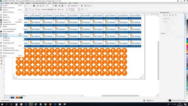
Task: Pick blue swatch in document palette
Action: tap(12, 97)
